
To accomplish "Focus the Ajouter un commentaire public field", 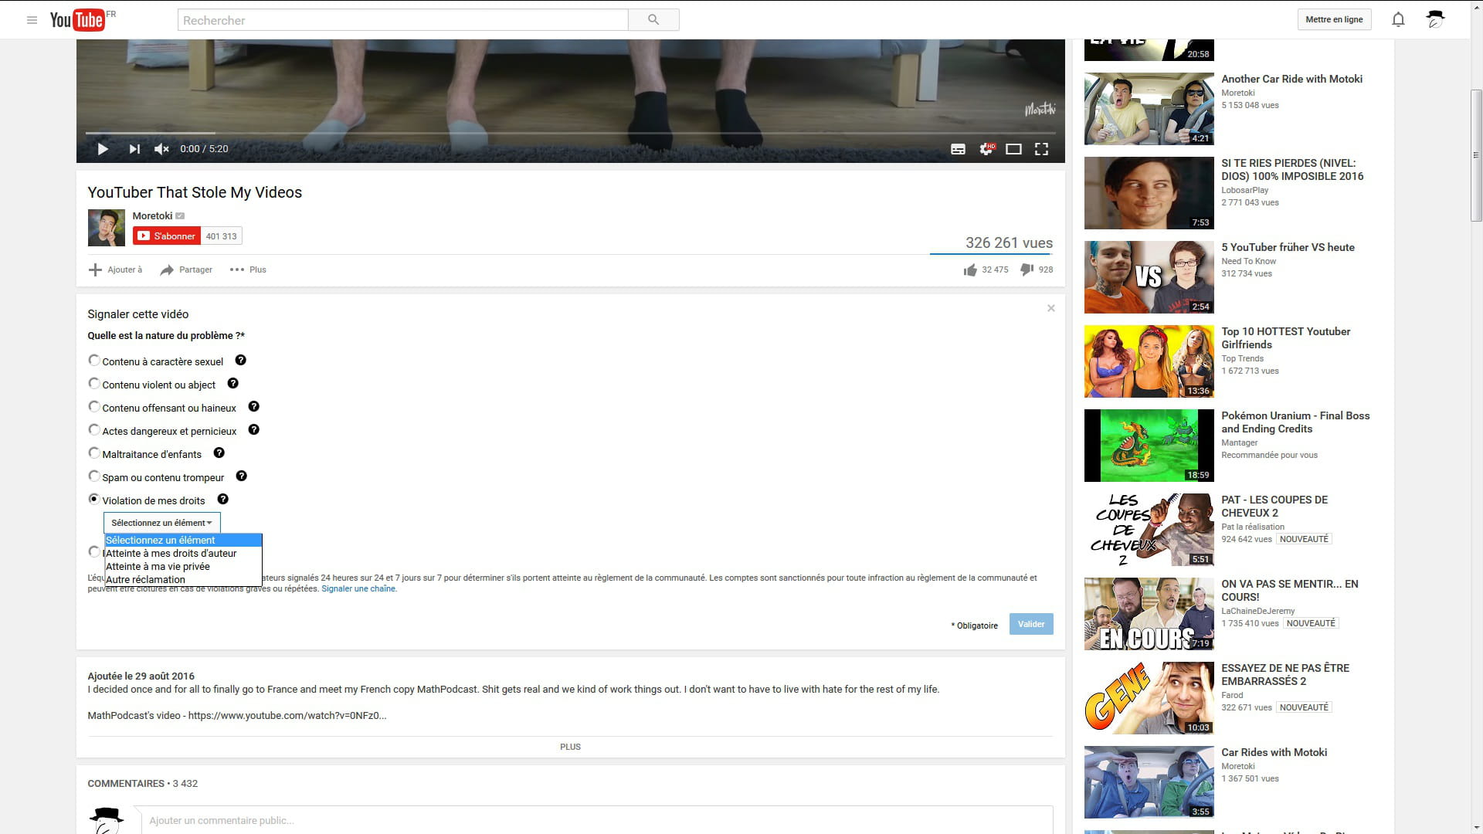I will pyautogui.click(x=597, y=820).
